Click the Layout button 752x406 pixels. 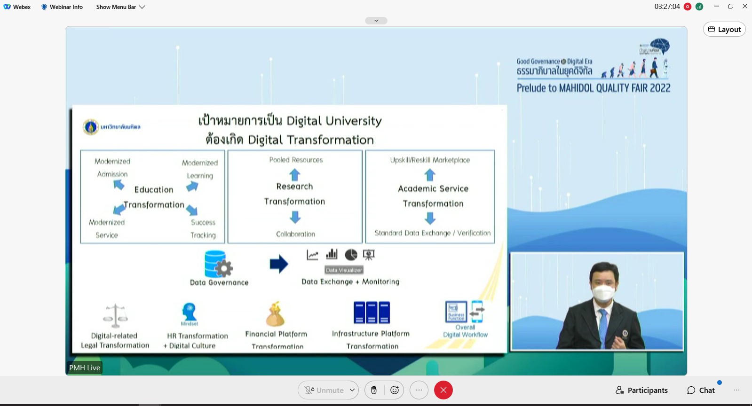(x=724, y=29)
